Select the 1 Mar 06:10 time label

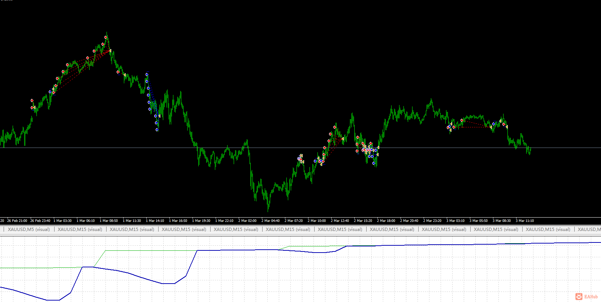[86, 221]
